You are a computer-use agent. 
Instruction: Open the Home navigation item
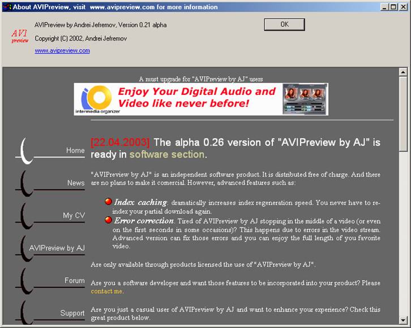[x=75, y=151]
